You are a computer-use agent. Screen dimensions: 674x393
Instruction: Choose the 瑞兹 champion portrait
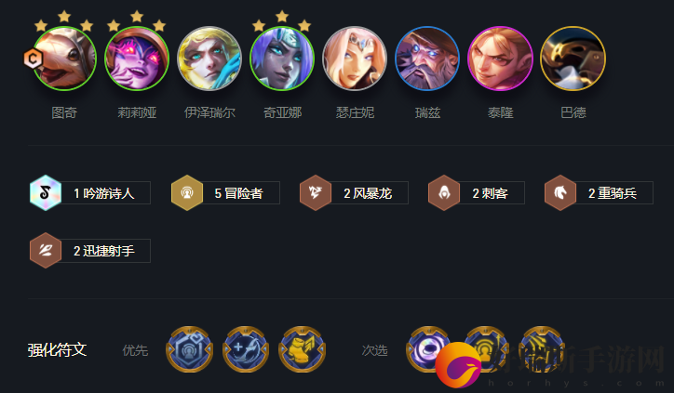pyautogui.click(x=427, y=59)
